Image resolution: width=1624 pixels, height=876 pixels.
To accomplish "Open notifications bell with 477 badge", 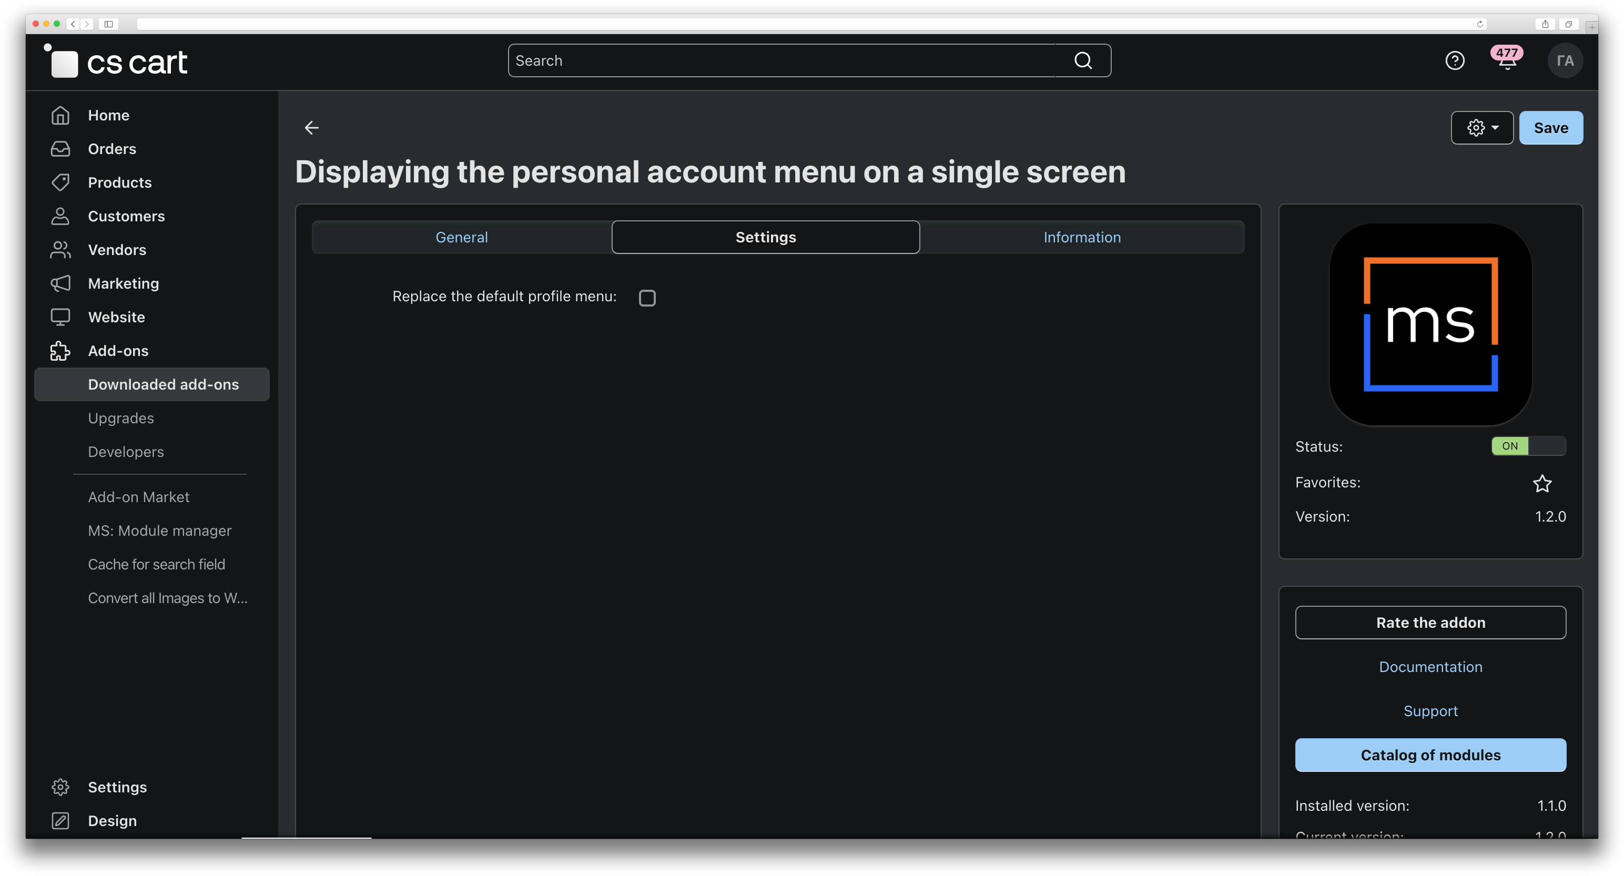I will (1507, 61).
